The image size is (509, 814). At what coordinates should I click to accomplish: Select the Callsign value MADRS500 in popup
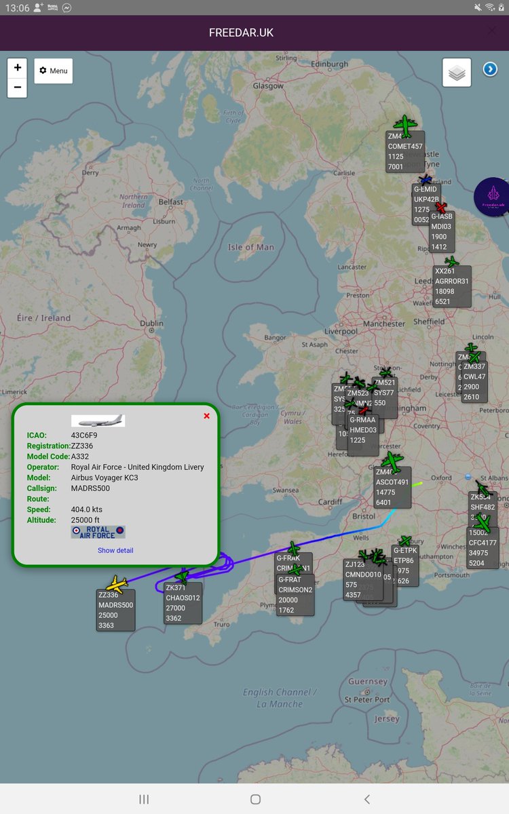coord(90,488)
